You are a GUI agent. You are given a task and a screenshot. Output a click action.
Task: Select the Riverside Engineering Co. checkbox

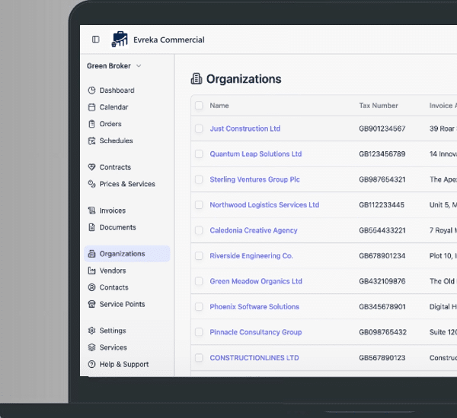tap(199, 255)
